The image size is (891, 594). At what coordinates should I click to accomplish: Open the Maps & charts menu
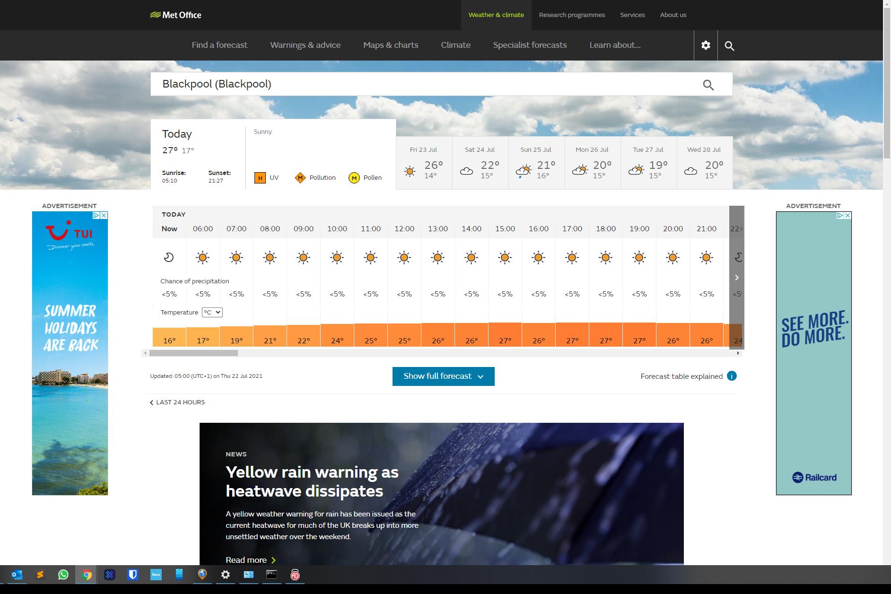391,45
